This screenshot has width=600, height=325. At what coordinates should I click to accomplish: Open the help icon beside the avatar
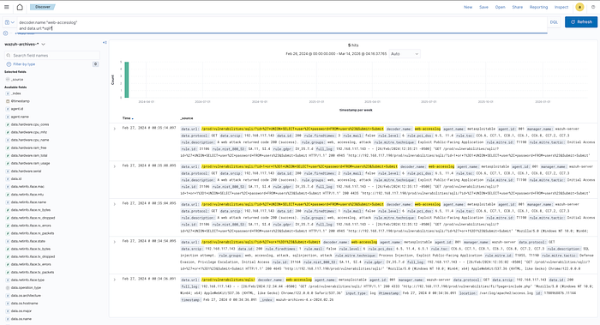point(593,7)
